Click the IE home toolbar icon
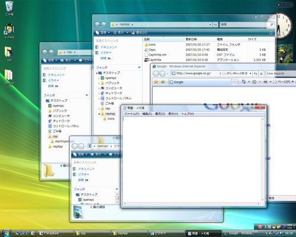 click(244, 82)
